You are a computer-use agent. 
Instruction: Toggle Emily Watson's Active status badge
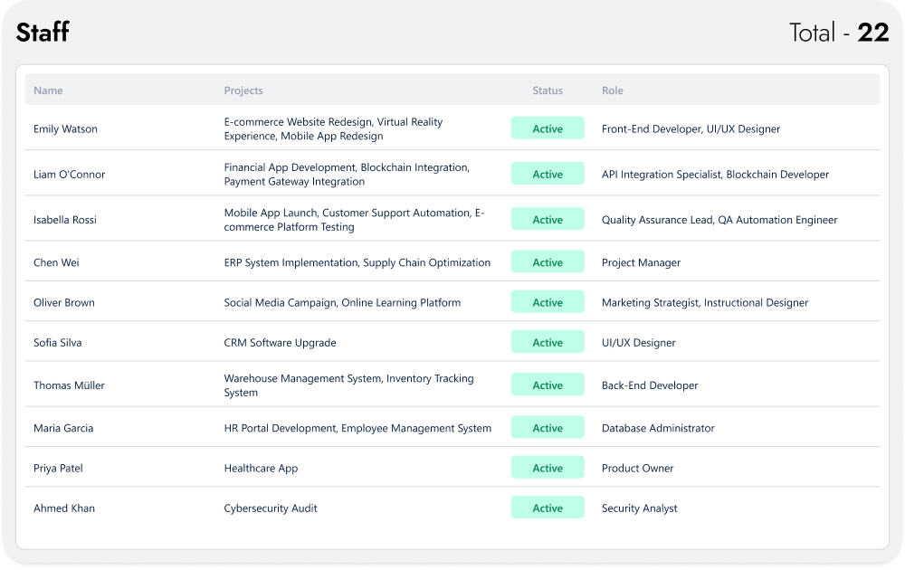[x=548, y=128]
